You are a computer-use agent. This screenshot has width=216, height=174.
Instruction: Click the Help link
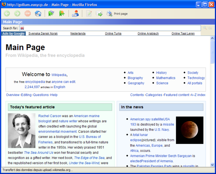coord(54,95)
